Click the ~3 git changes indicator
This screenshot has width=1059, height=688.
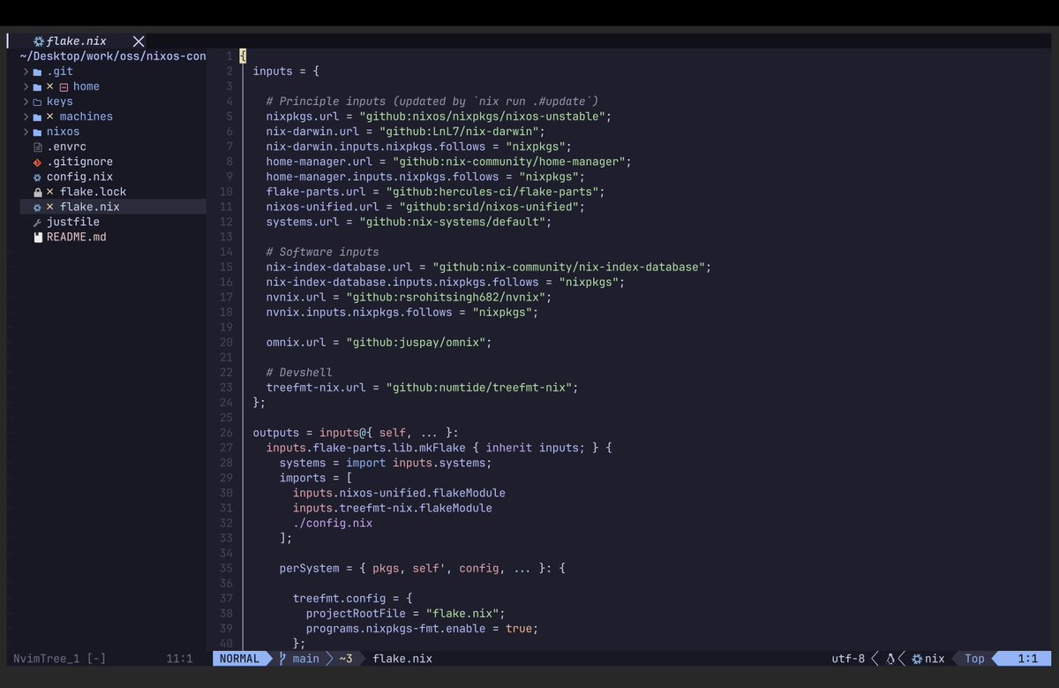[x=345, y=659]
